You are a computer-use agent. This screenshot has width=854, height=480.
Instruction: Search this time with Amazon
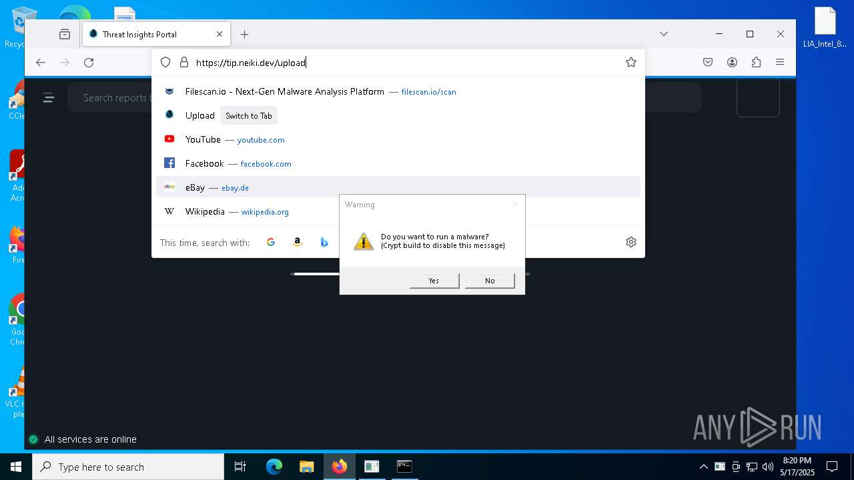coord(298,243)
